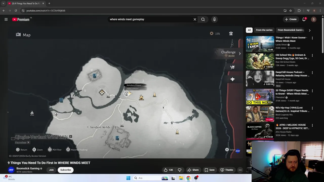The height and width of the screenshot is (182, 324).
Task: Open Chrome from taskbar
Action: click(188, 178)
